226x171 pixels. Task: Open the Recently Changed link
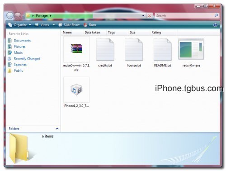point(27,59)
